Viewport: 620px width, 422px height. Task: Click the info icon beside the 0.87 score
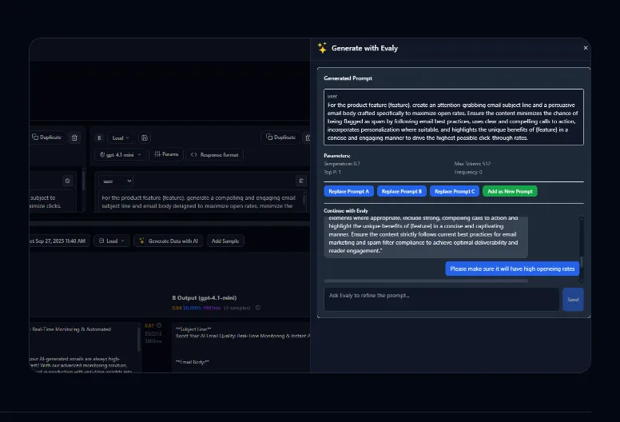(x=160, y=325)
